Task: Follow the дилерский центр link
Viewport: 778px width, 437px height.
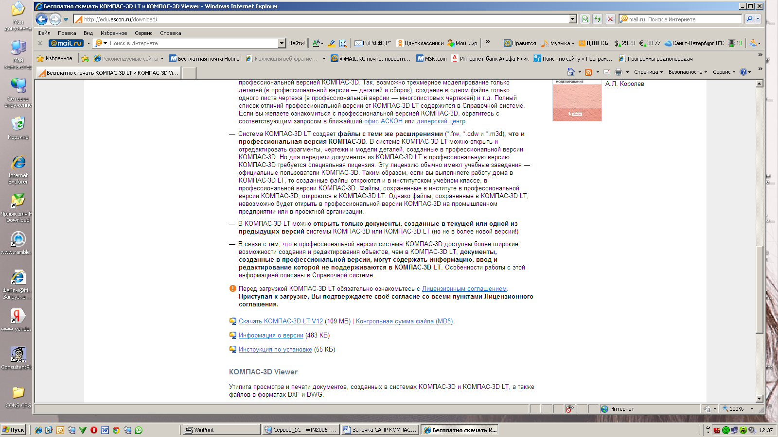Action: click(441, 121)
